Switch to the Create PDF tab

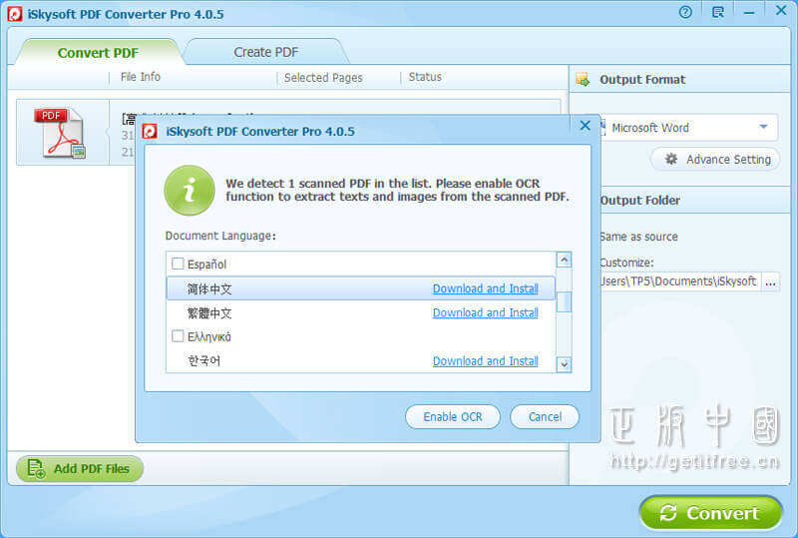265,52
